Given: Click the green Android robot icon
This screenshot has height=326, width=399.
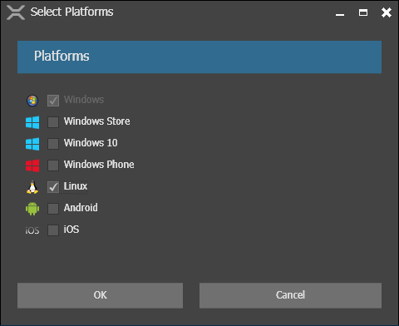Looking at the screenshot, I should [32, 209].
